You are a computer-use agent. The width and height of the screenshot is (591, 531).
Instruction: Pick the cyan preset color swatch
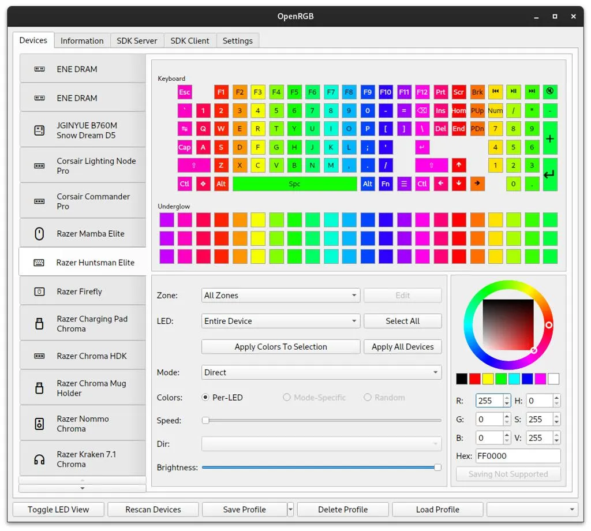pos(514,379)
